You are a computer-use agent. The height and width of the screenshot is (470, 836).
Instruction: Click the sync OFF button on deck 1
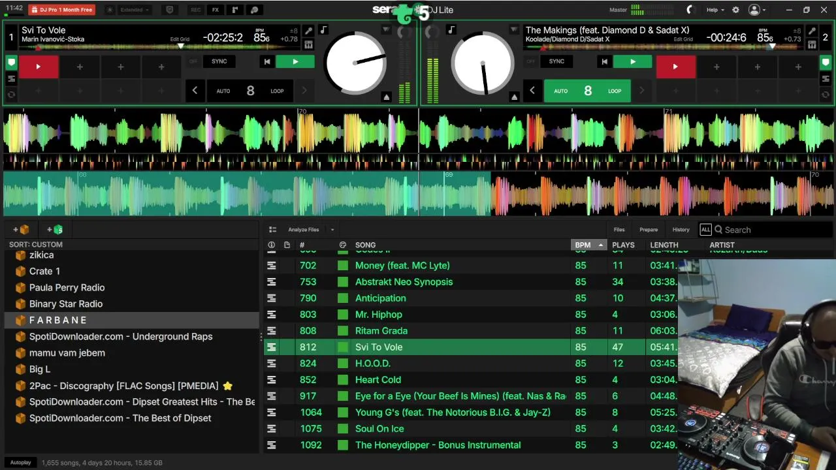[193, 61]
